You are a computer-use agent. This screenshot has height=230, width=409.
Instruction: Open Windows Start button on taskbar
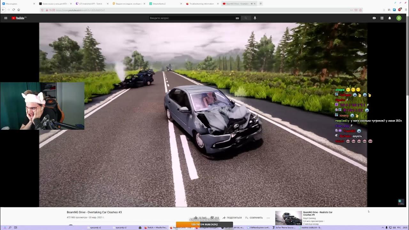(x=4, y=227)
